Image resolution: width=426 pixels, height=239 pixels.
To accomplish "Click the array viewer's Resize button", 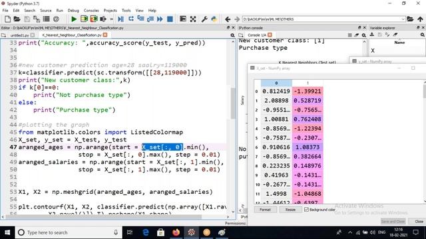I will coord(290,210).
